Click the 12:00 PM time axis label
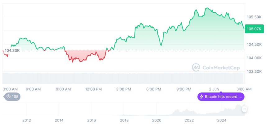 (93, 89)
